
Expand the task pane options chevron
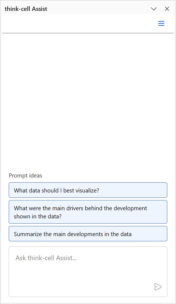point(154,9)
